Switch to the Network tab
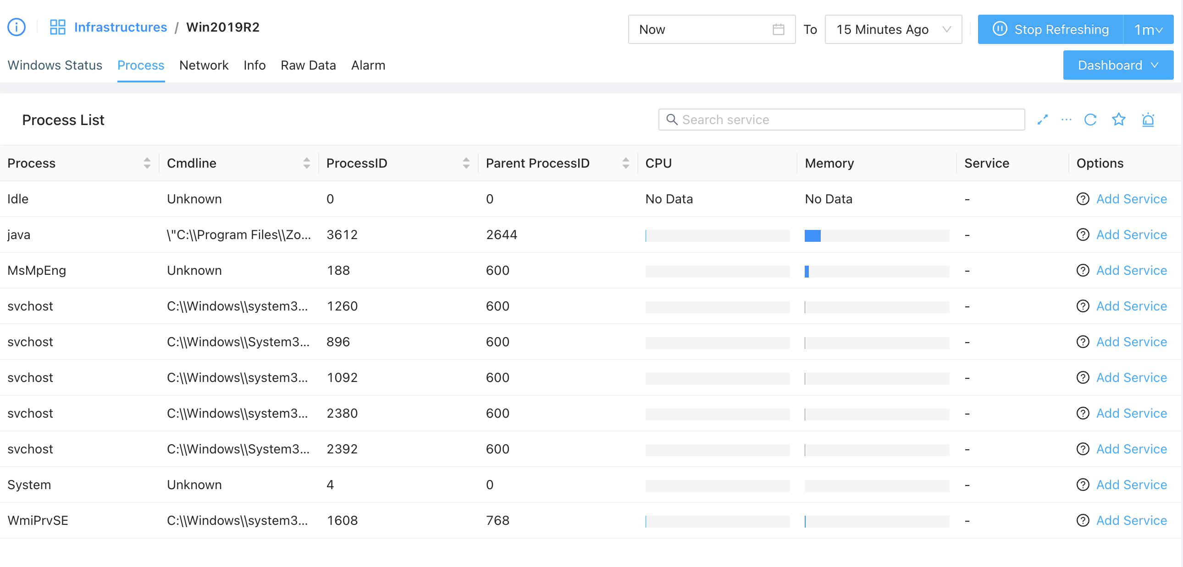The width and height of the screenshot is (1183, 567). [x=204, y=65]
